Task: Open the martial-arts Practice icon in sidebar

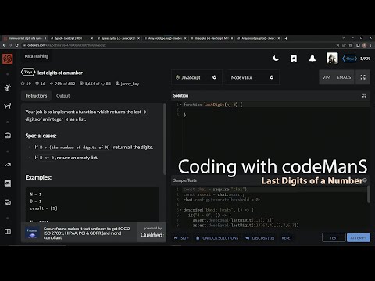Action: 8,87
